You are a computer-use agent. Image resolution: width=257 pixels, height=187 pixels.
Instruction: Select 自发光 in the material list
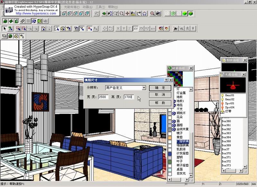pos(181,173)
